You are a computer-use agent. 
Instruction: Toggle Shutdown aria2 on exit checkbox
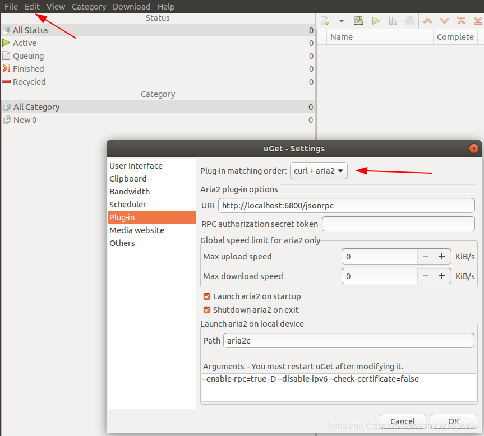pos(207,310)
